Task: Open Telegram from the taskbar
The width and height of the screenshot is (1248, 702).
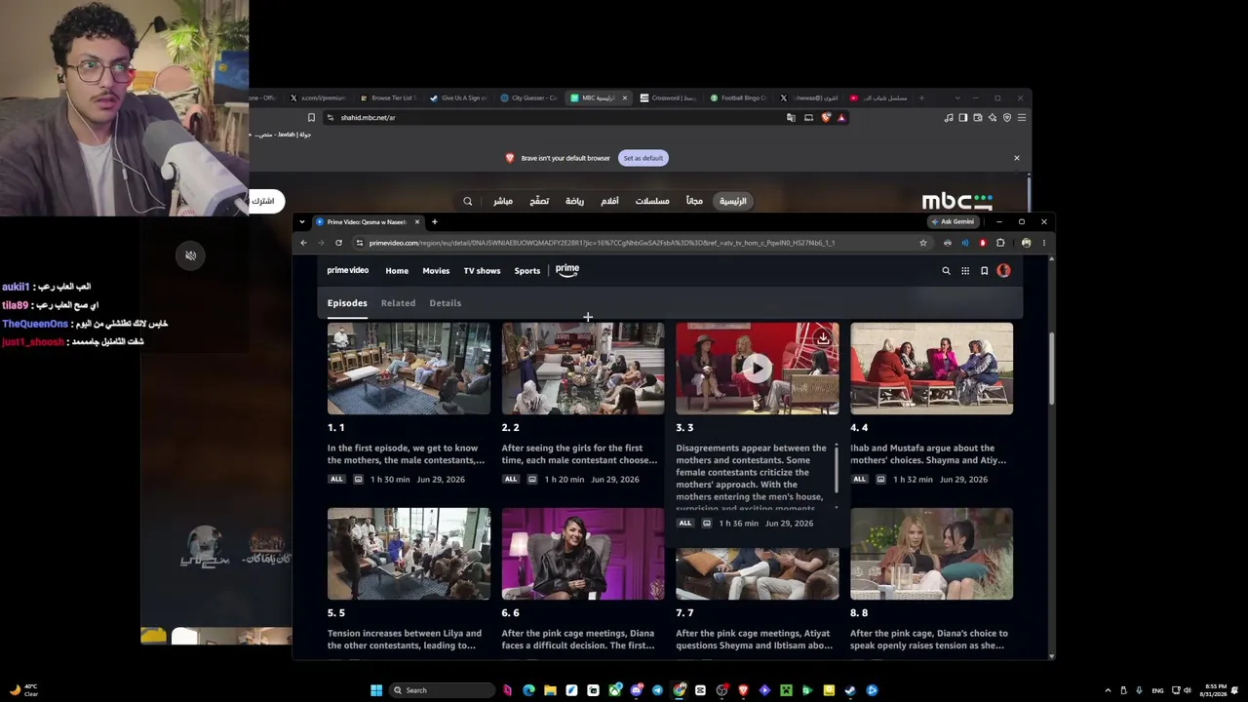Action: tap(657, 690)
